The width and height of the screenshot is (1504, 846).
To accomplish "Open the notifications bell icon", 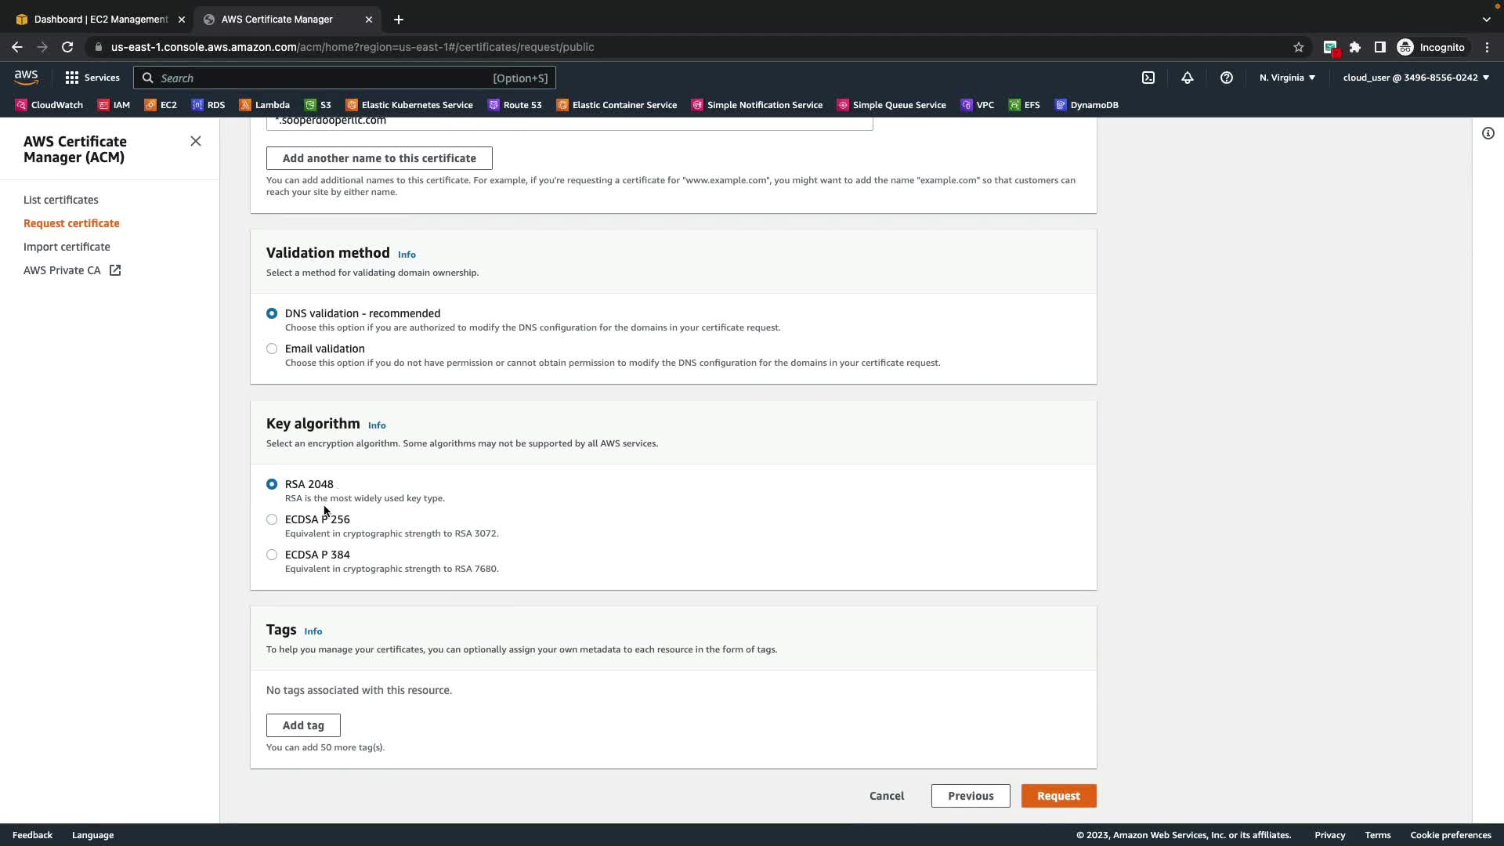I will pyautogui.click(x=1188, y=78).
